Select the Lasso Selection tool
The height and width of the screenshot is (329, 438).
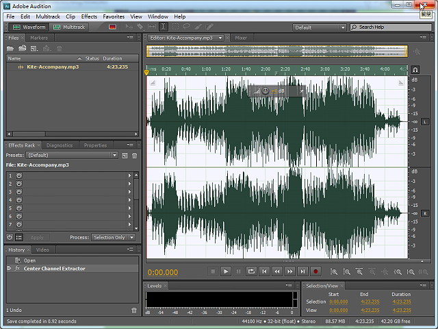coord(186,27)
